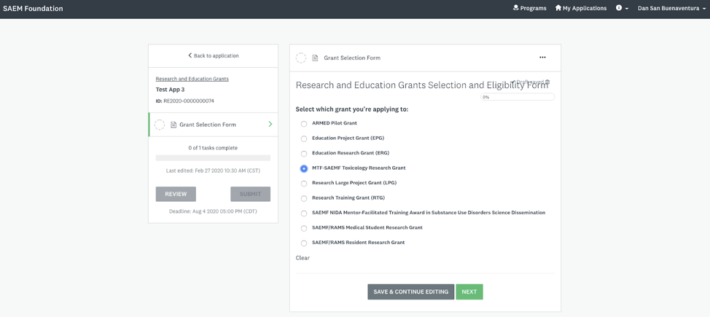Image resolution: width=710 pixels, height=317 pixels.
Task: Select SAEMF/RAMS Resident Research Grant
Action: (x=304, y=243)
